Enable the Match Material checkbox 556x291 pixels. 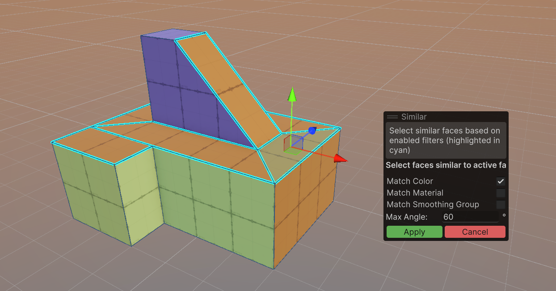pyautogui.click(x=501, y=193)
